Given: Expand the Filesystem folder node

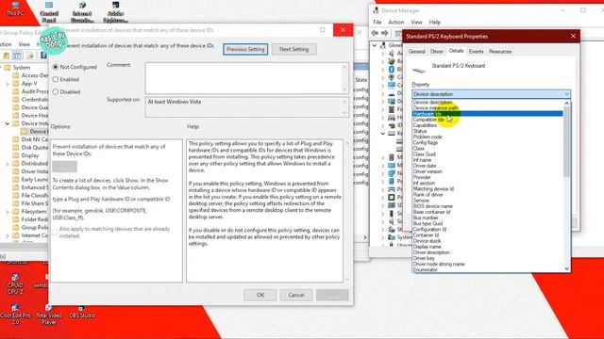Looking at the screenshot, I should coord(7,211).
